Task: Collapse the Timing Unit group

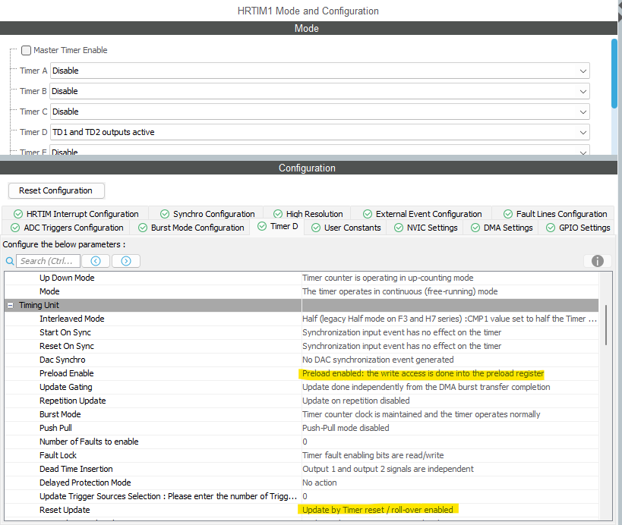Action: tap(11, 305)
